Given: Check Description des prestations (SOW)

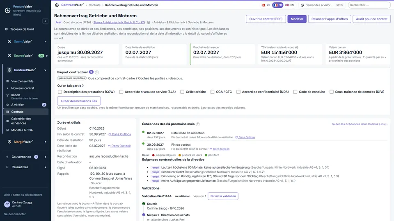Looking at the screenshot, I should point(60,92).
